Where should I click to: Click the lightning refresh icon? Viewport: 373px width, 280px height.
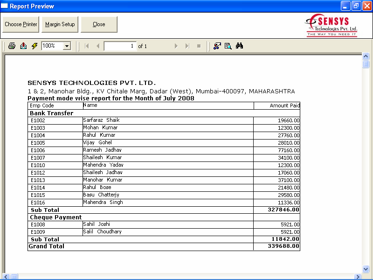(35, 46)
